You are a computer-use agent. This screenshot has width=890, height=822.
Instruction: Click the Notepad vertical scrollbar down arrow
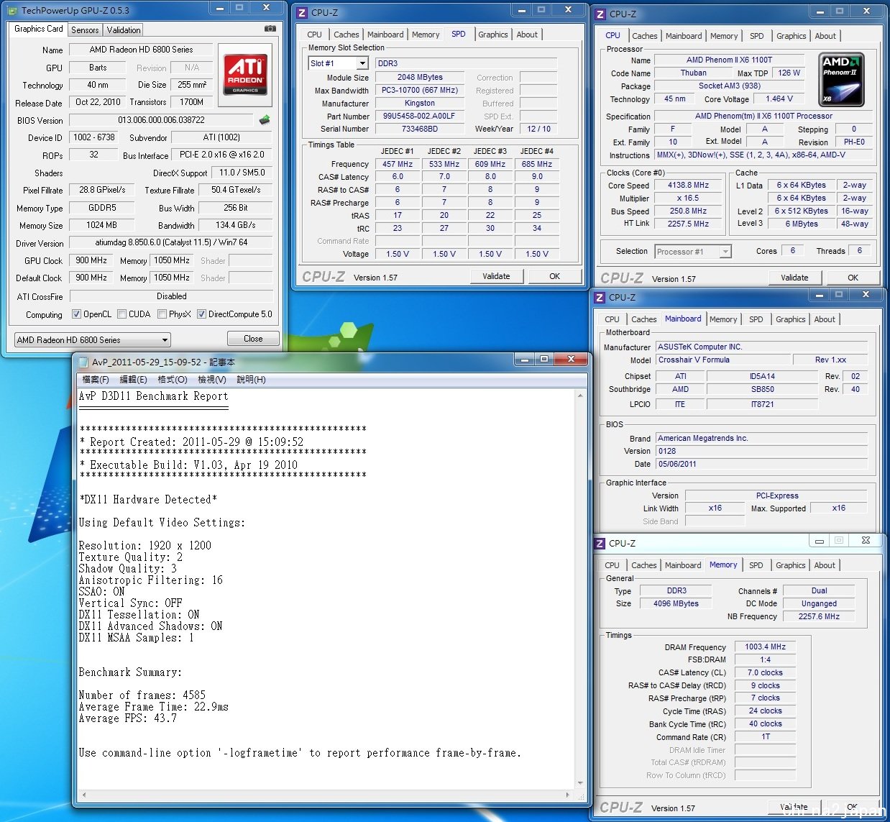pyautogui.click(x=580, y=783)
